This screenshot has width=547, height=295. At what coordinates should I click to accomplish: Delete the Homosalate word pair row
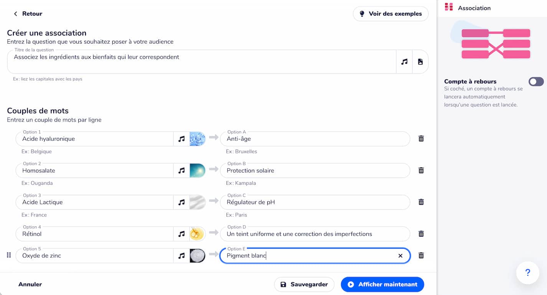421,170
